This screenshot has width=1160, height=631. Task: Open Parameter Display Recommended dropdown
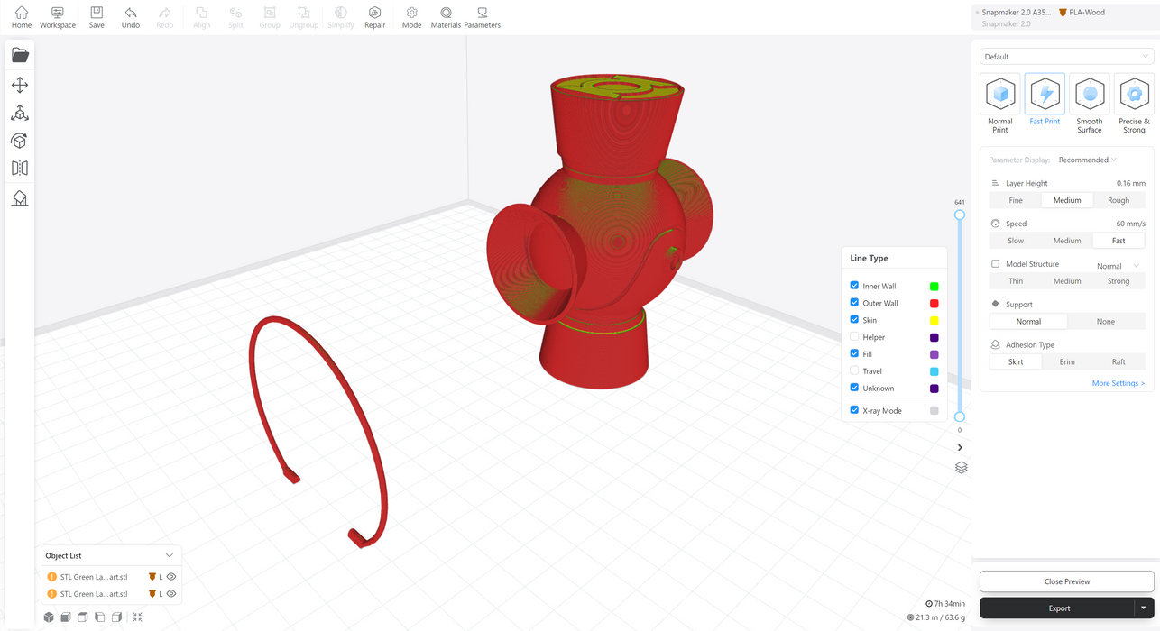click(x=1087, y=160)
